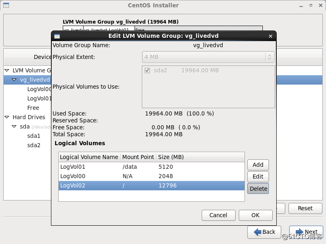This screenshot has height=244, width=326.
Task: Click Delete logical volume button
Action: click(258, 189)
